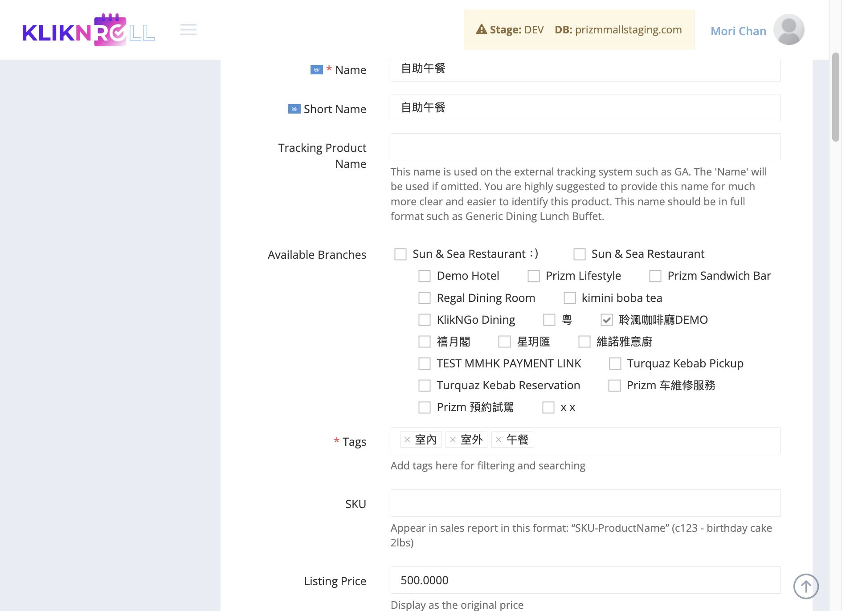The height and width of the screenshot is (611, 842).
Task: Click the 'Listing Price' label
Action: (335, 581)
